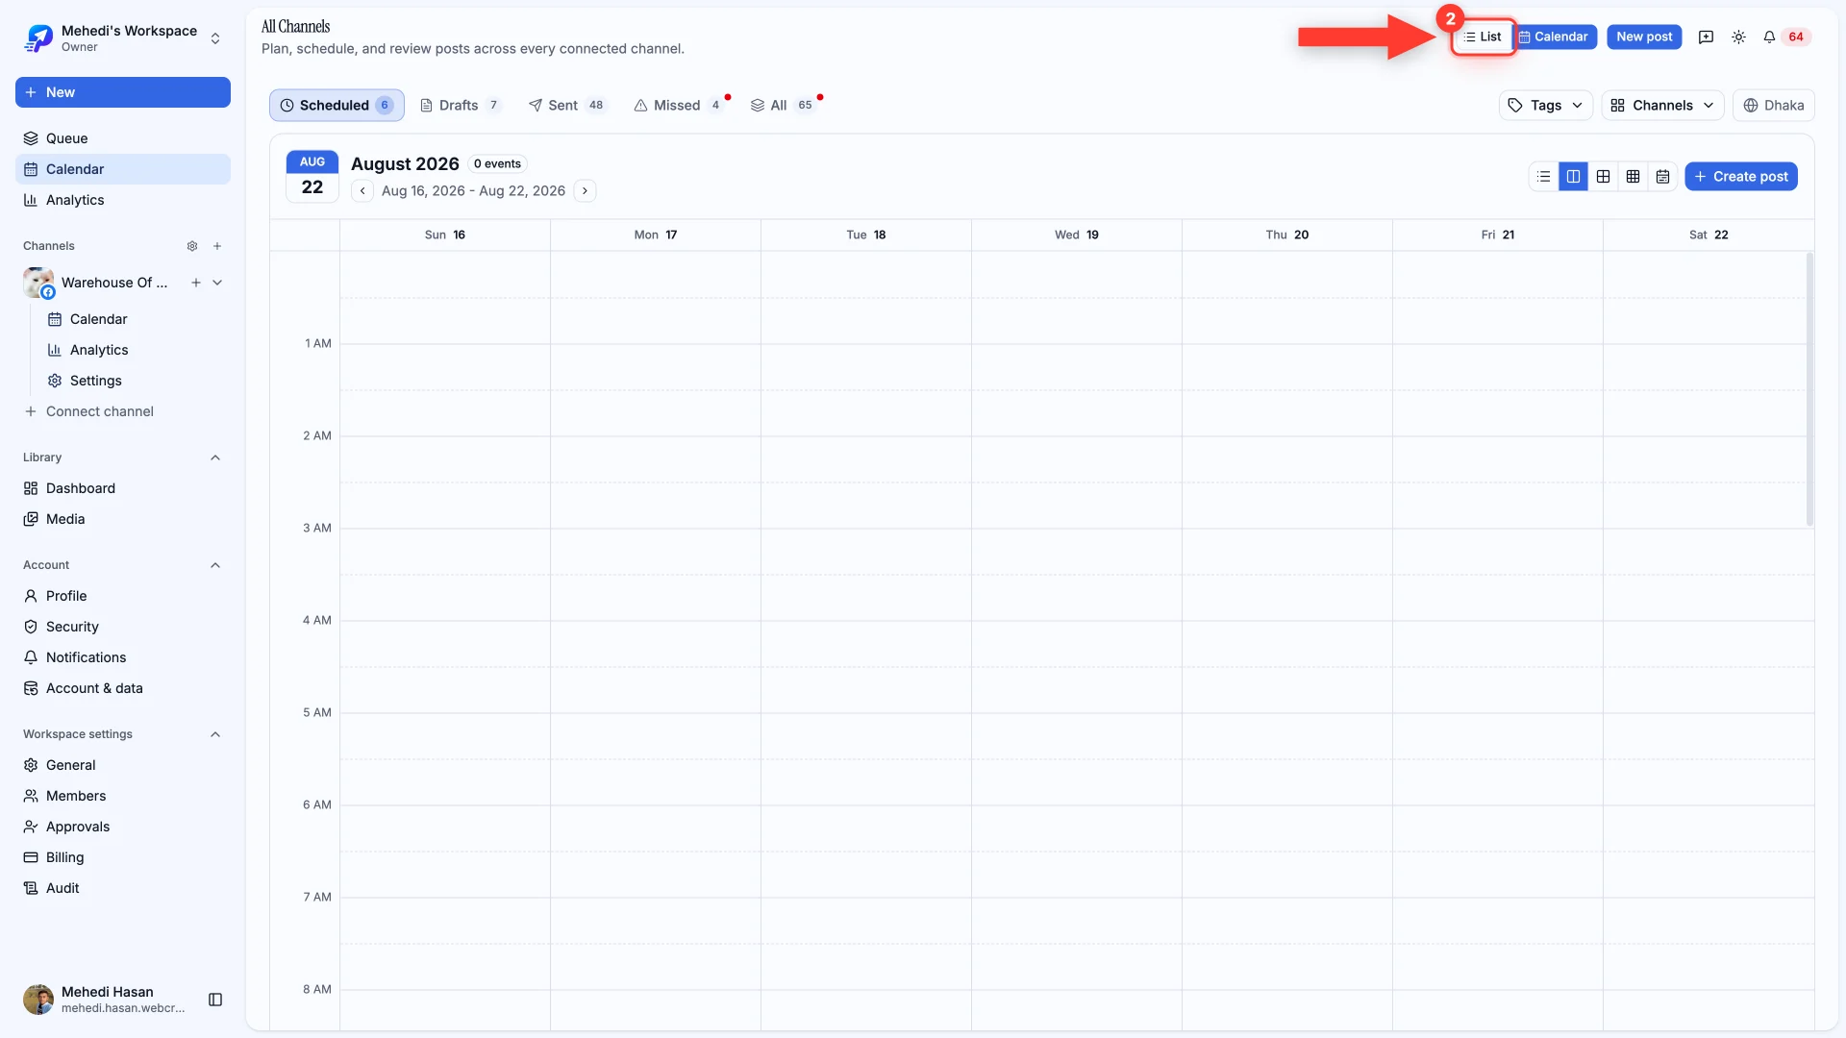Click the Wed 19 column header
This screenshot has width=1846, height=1038.
click(1077, 235)
